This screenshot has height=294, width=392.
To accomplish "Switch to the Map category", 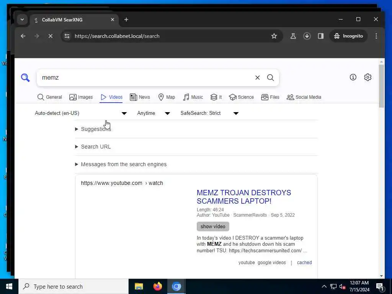I will (x=167, y=97).
